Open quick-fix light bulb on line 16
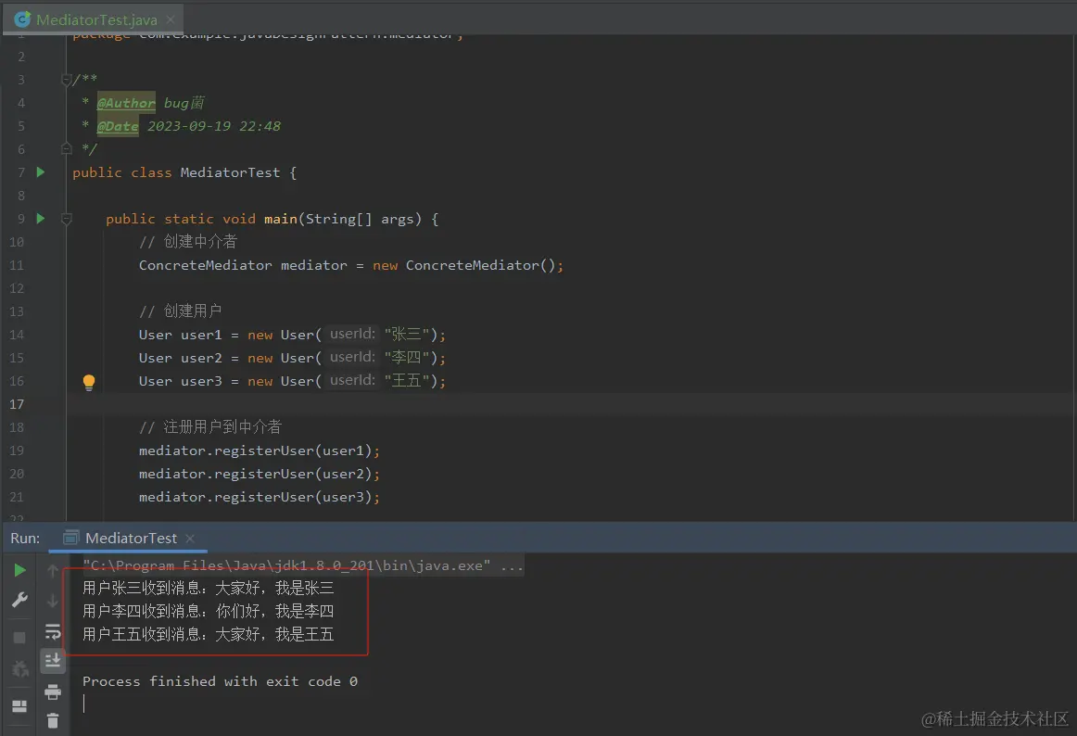Screen dimensions: 1077x736 click(89, 382)
